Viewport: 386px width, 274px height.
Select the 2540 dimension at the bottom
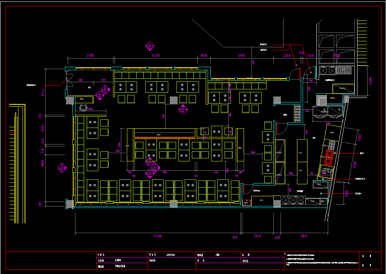pos(257,236)
